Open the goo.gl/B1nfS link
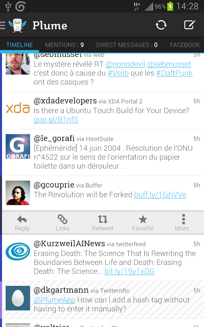 (56, 120)
